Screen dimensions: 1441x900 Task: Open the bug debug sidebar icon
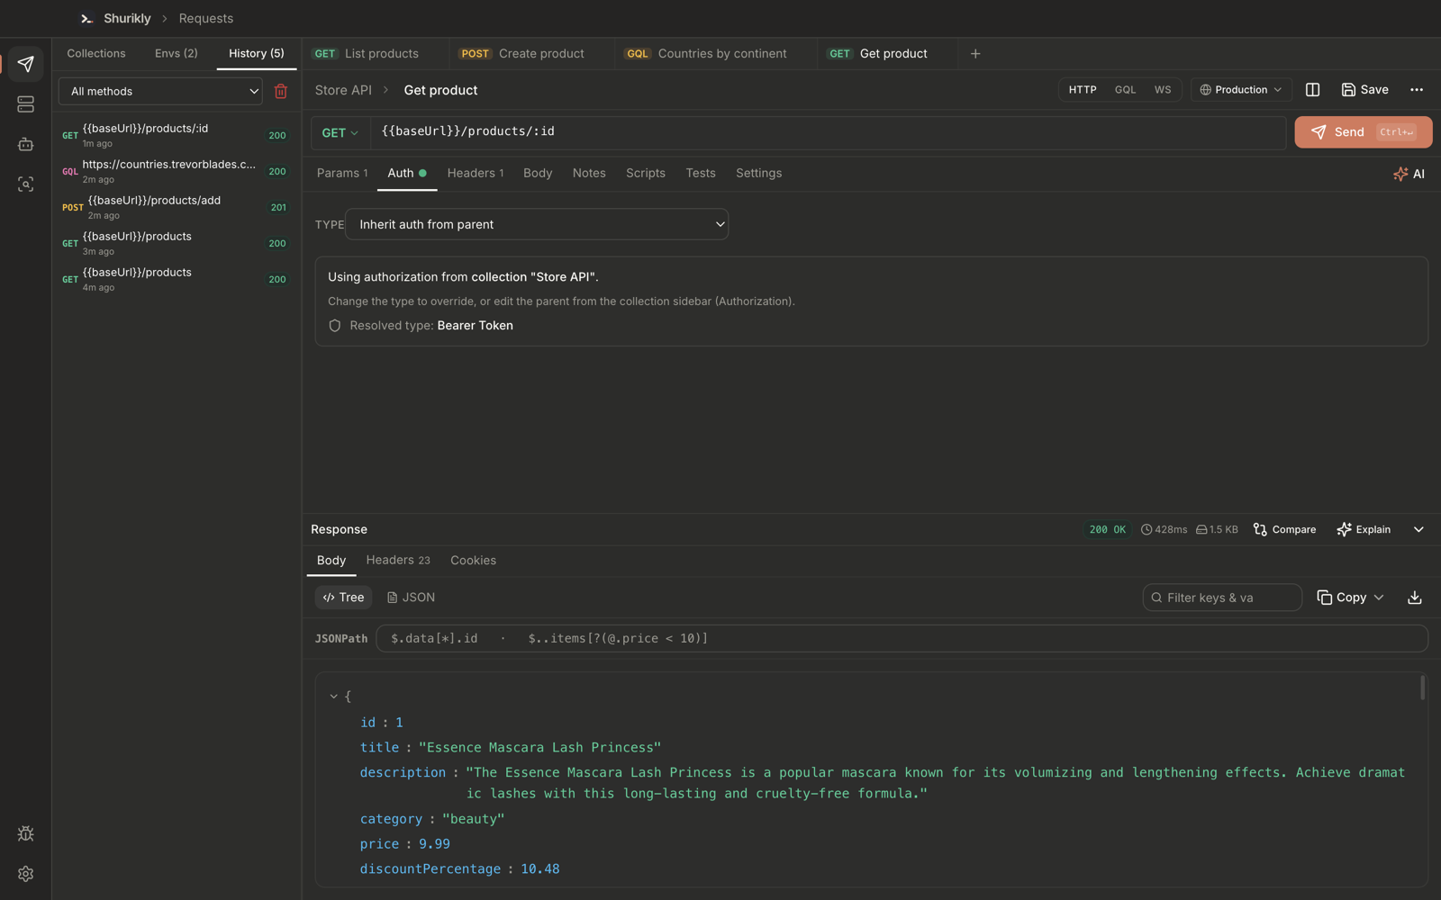25,833
